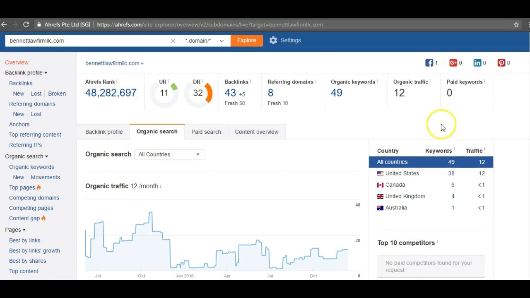The image size is (530, 298).
Task: Open the *.domain/* mode dropdown
Action: [x=205, y=41]
